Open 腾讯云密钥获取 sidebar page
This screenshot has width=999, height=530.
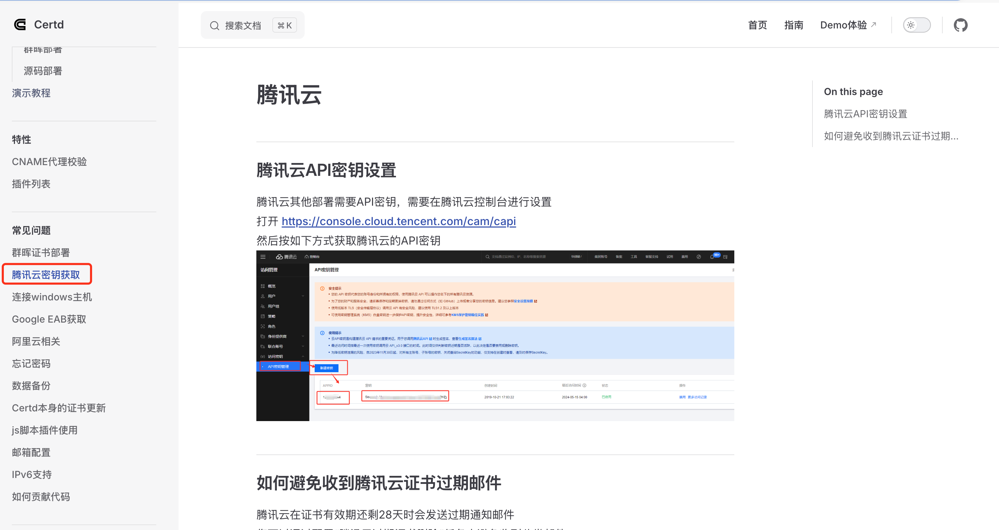[46, 274]
